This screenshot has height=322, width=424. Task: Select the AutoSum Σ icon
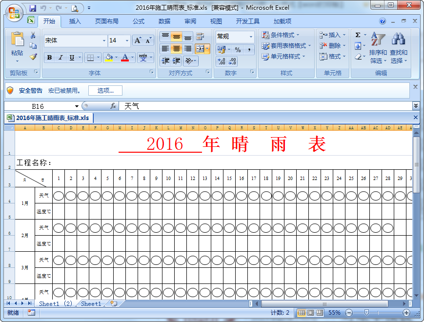click(358, 35)
